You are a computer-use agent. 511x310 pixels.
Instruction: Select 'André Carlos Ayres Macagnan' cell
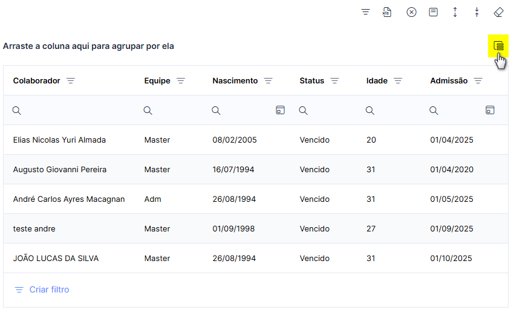pyautogui.click(x=69, y=199)
